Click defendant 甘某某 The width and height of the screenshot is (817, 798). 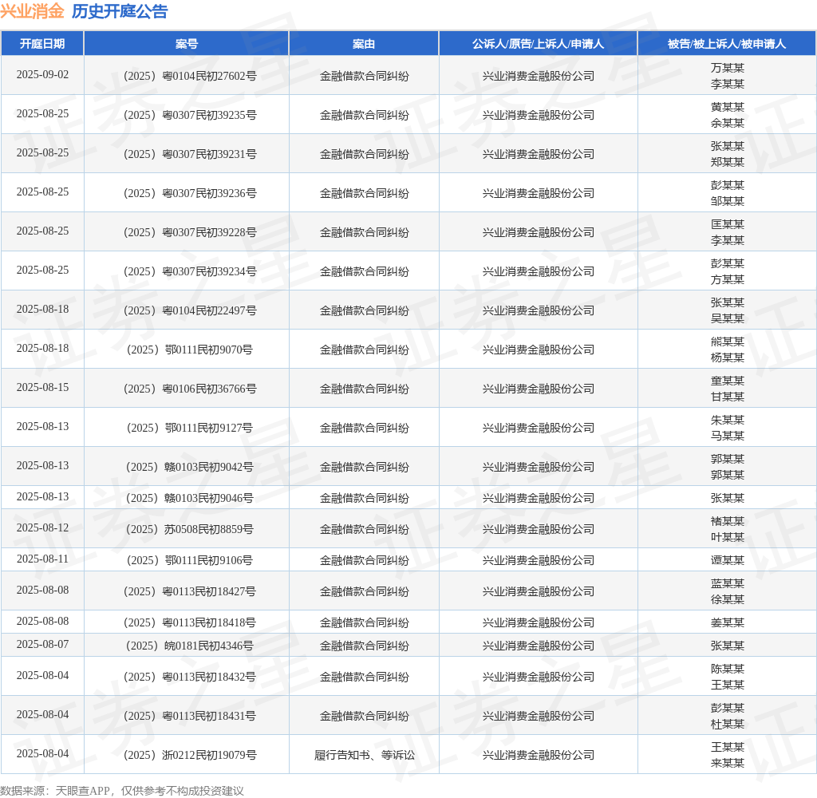pos(728,397)
